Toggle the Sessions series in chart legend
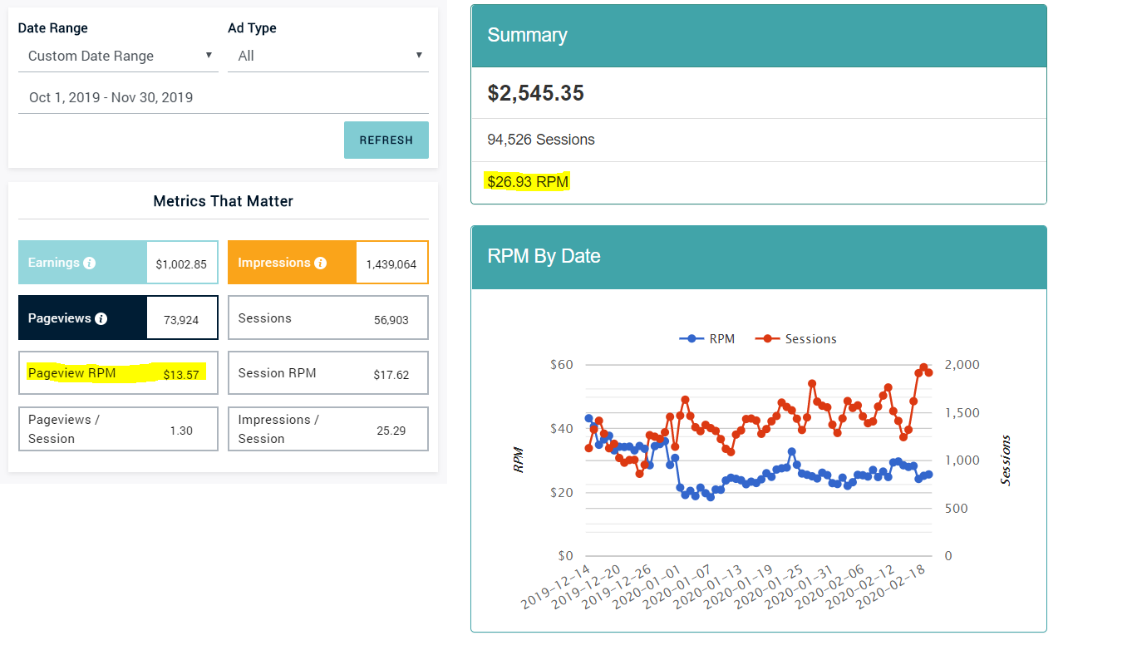This screenshot has height=650, width=1127. [x=796, y=338]
